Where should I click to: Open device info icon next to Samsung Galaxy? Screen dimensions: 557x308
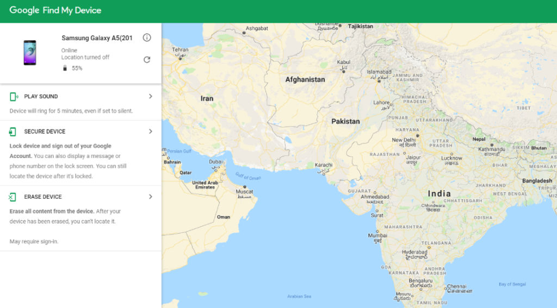point(147,37)
